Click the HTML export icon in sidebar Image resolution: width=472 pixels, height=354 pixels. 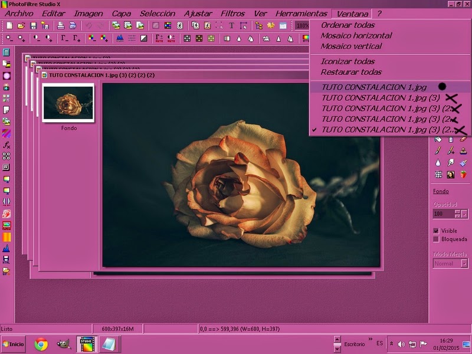point(6,260)
